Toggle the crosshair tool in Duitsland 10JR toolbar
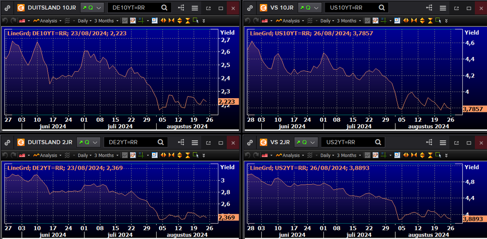487x239 pixels. [141, 21]
